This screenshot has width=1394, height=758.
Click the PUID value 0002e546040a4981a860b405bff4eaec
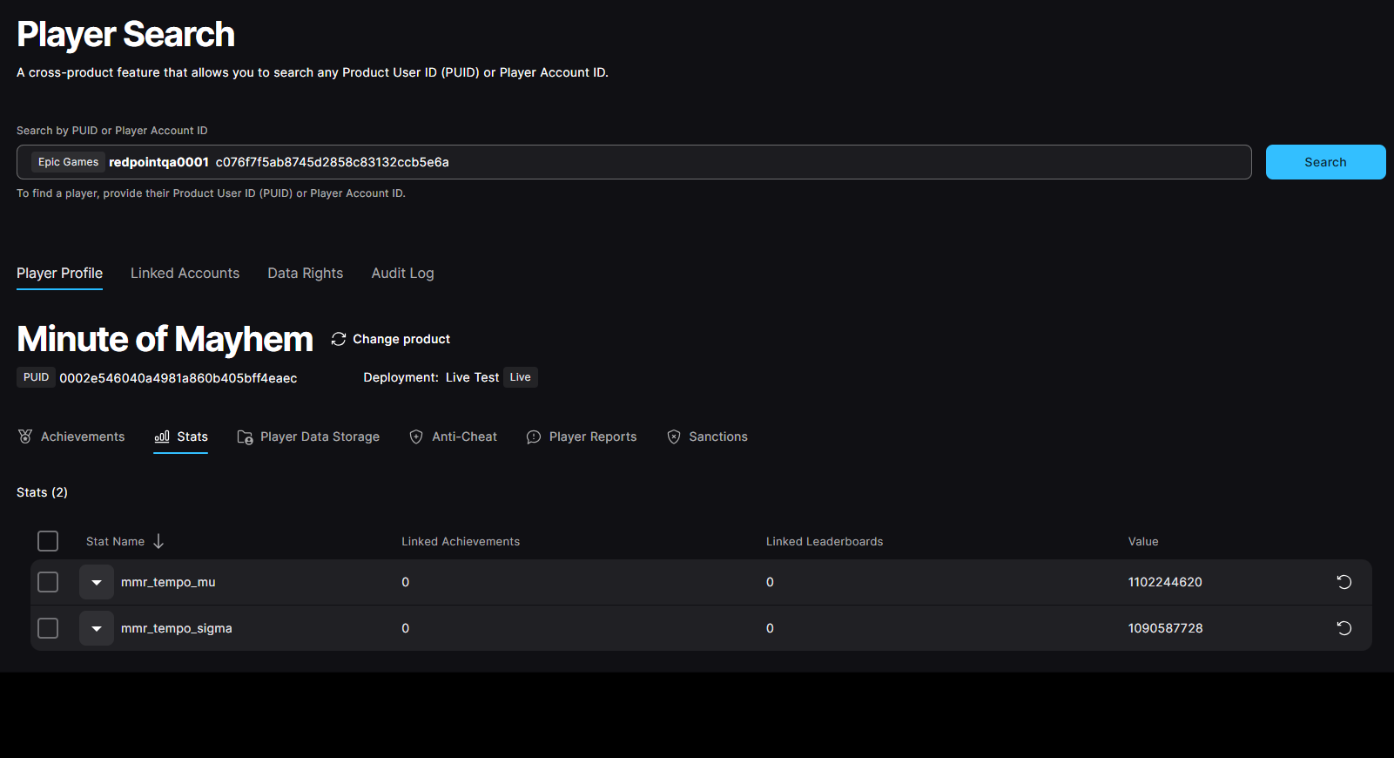178,378
